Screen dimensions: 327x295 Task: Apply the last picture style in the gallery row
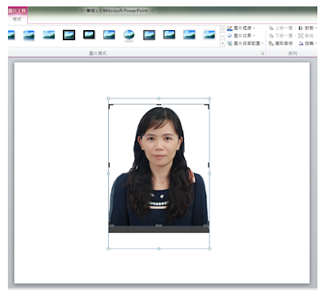pos(209,35)
